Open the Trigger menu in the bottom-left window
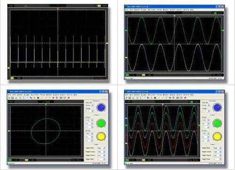 27,95
